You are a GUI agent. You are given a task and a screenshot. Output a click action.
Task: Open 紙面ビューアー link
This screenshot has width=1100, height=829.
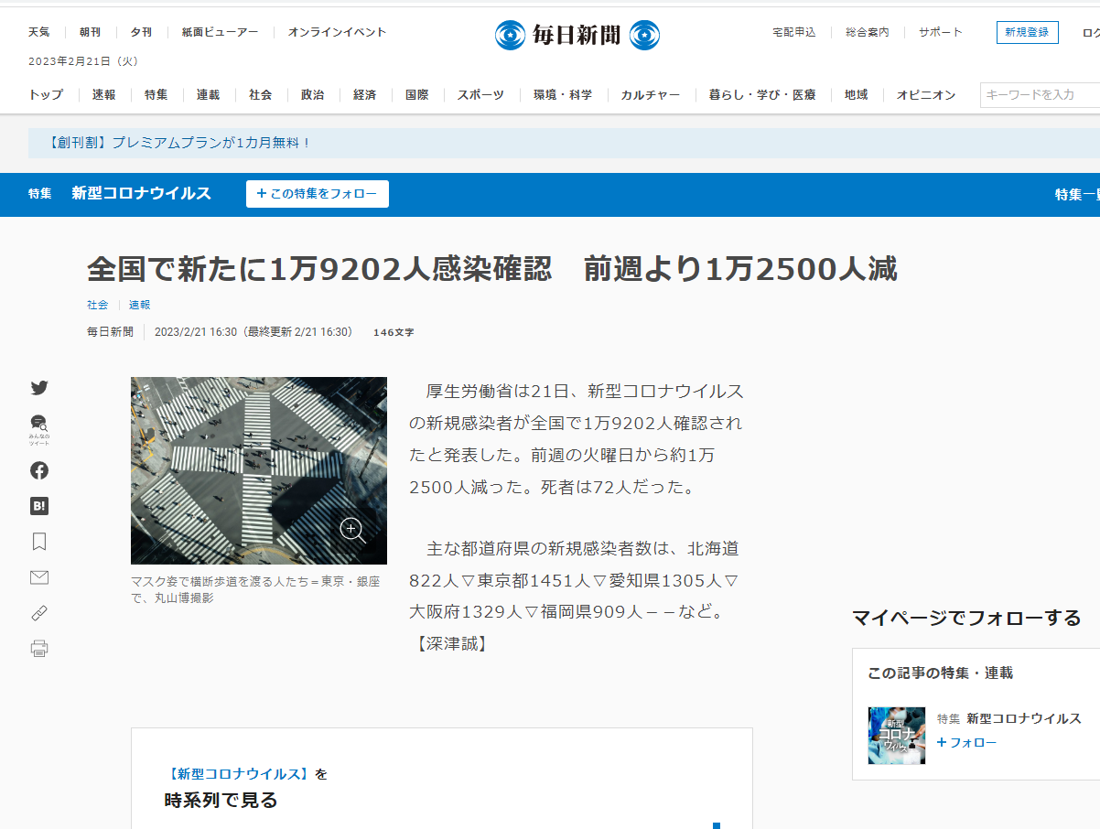pyautogui.click(x=220, y=32)
